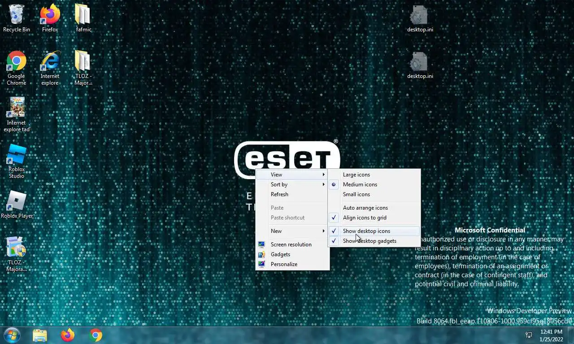The width and height of the screenshot is (574, 344).
Task: Open File Explorer from the taskbar
Action: (40, 335)
